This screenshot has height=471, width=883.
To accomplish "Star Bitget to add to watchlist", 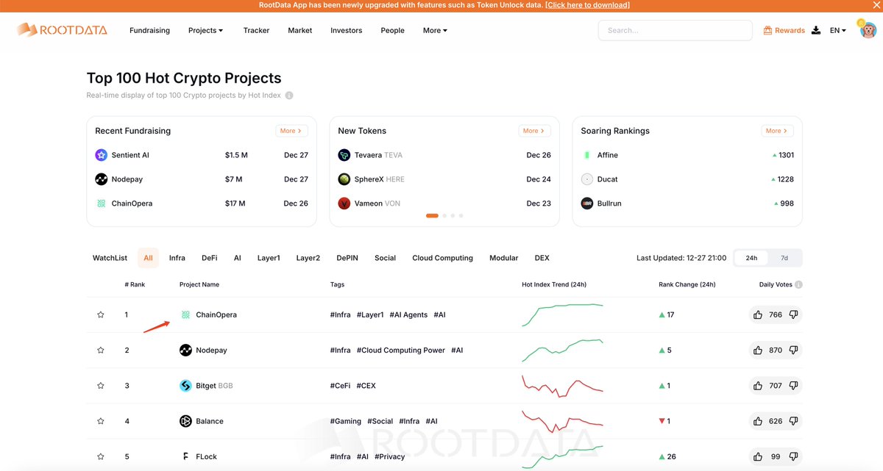I will tap(101, 386).
